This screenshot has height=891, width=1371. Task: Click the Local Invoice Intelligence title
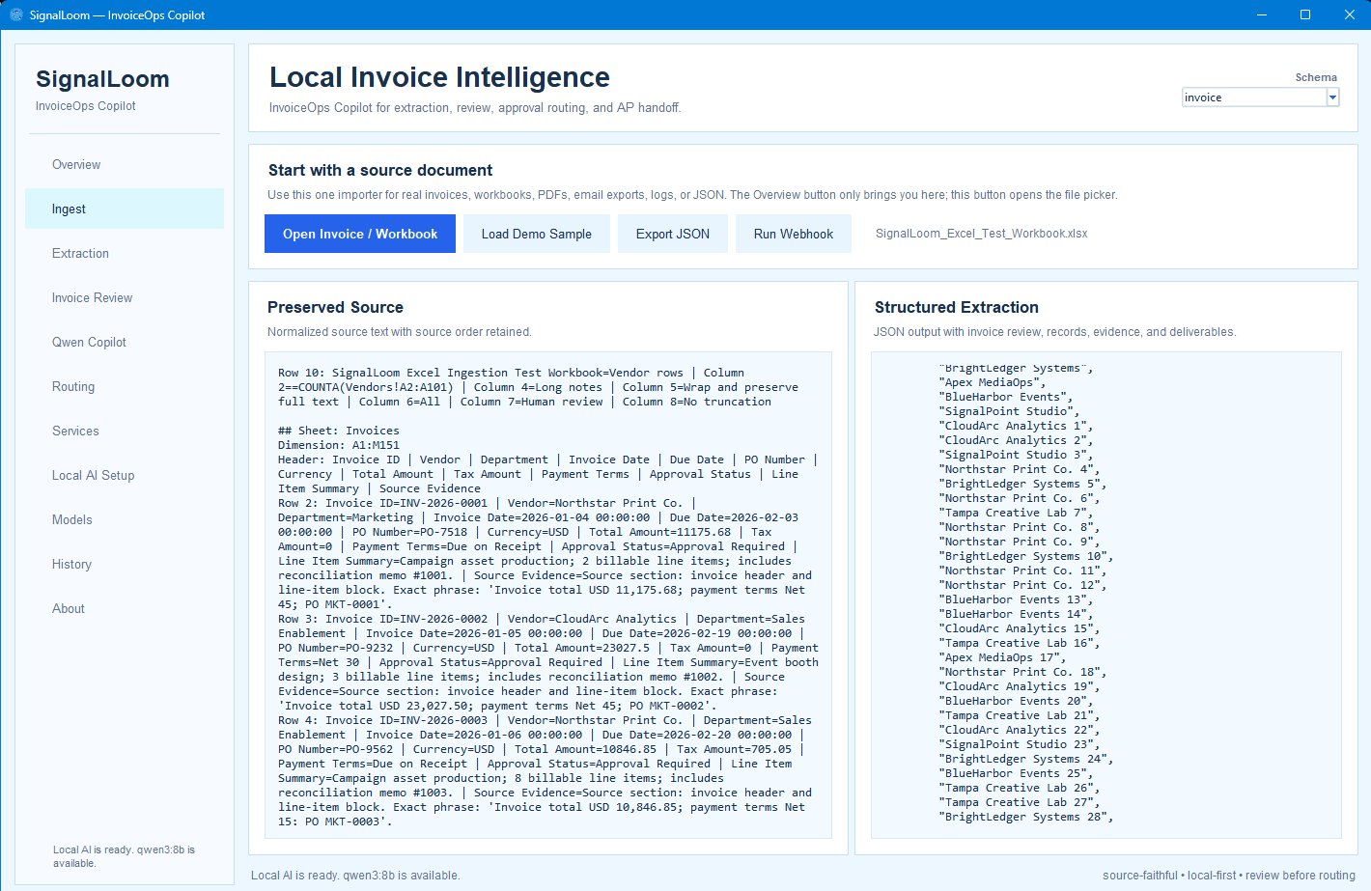(x=439, y=77)
